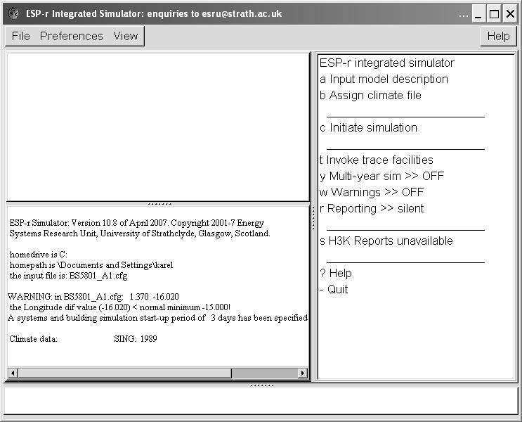The width and height of the screenshot is (522, 422).
Task: Click the ESP-r application icon in title bar
Action: pyautogui.click(x=13, y=13)
